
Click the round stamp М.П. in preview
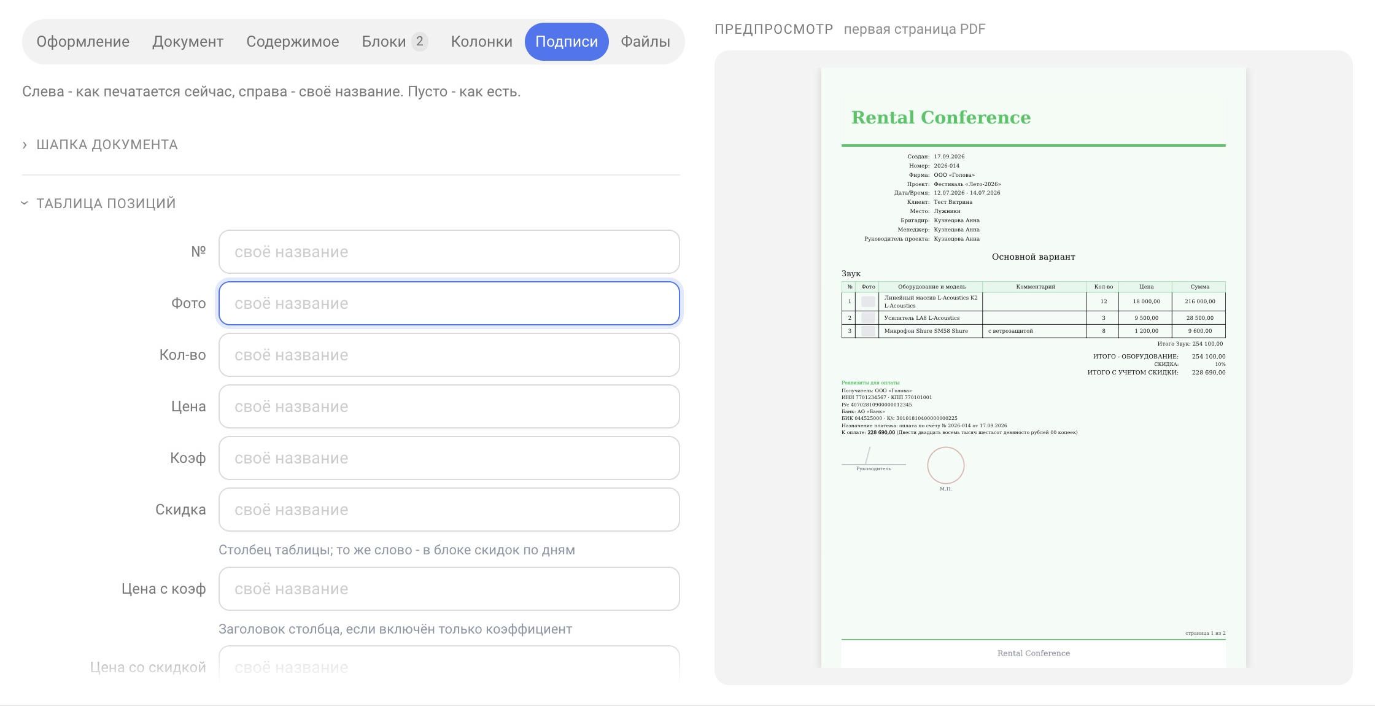click(946, 465)
